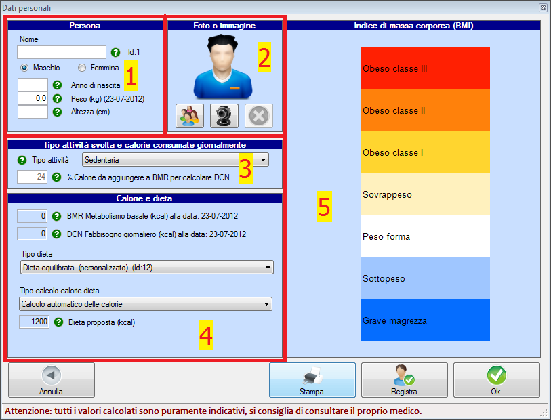
Task: Expand the Tipo dieta dropdown list
Action: point(146,267)
